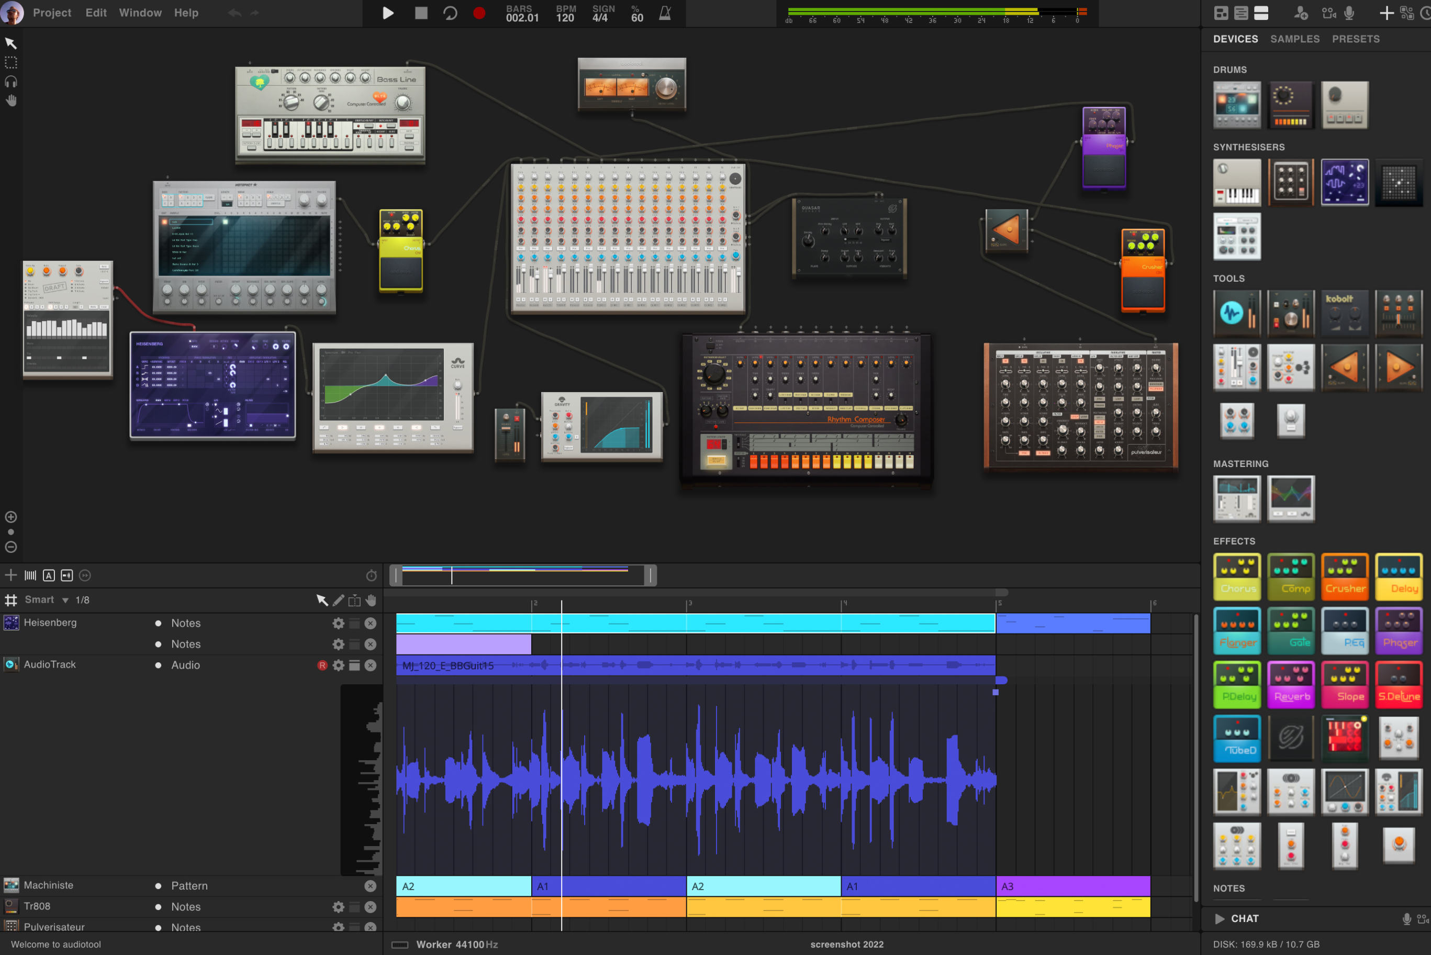Enable record arm on the AudioTrack
Screen dimensions: 1431x955
pos(322,665)
